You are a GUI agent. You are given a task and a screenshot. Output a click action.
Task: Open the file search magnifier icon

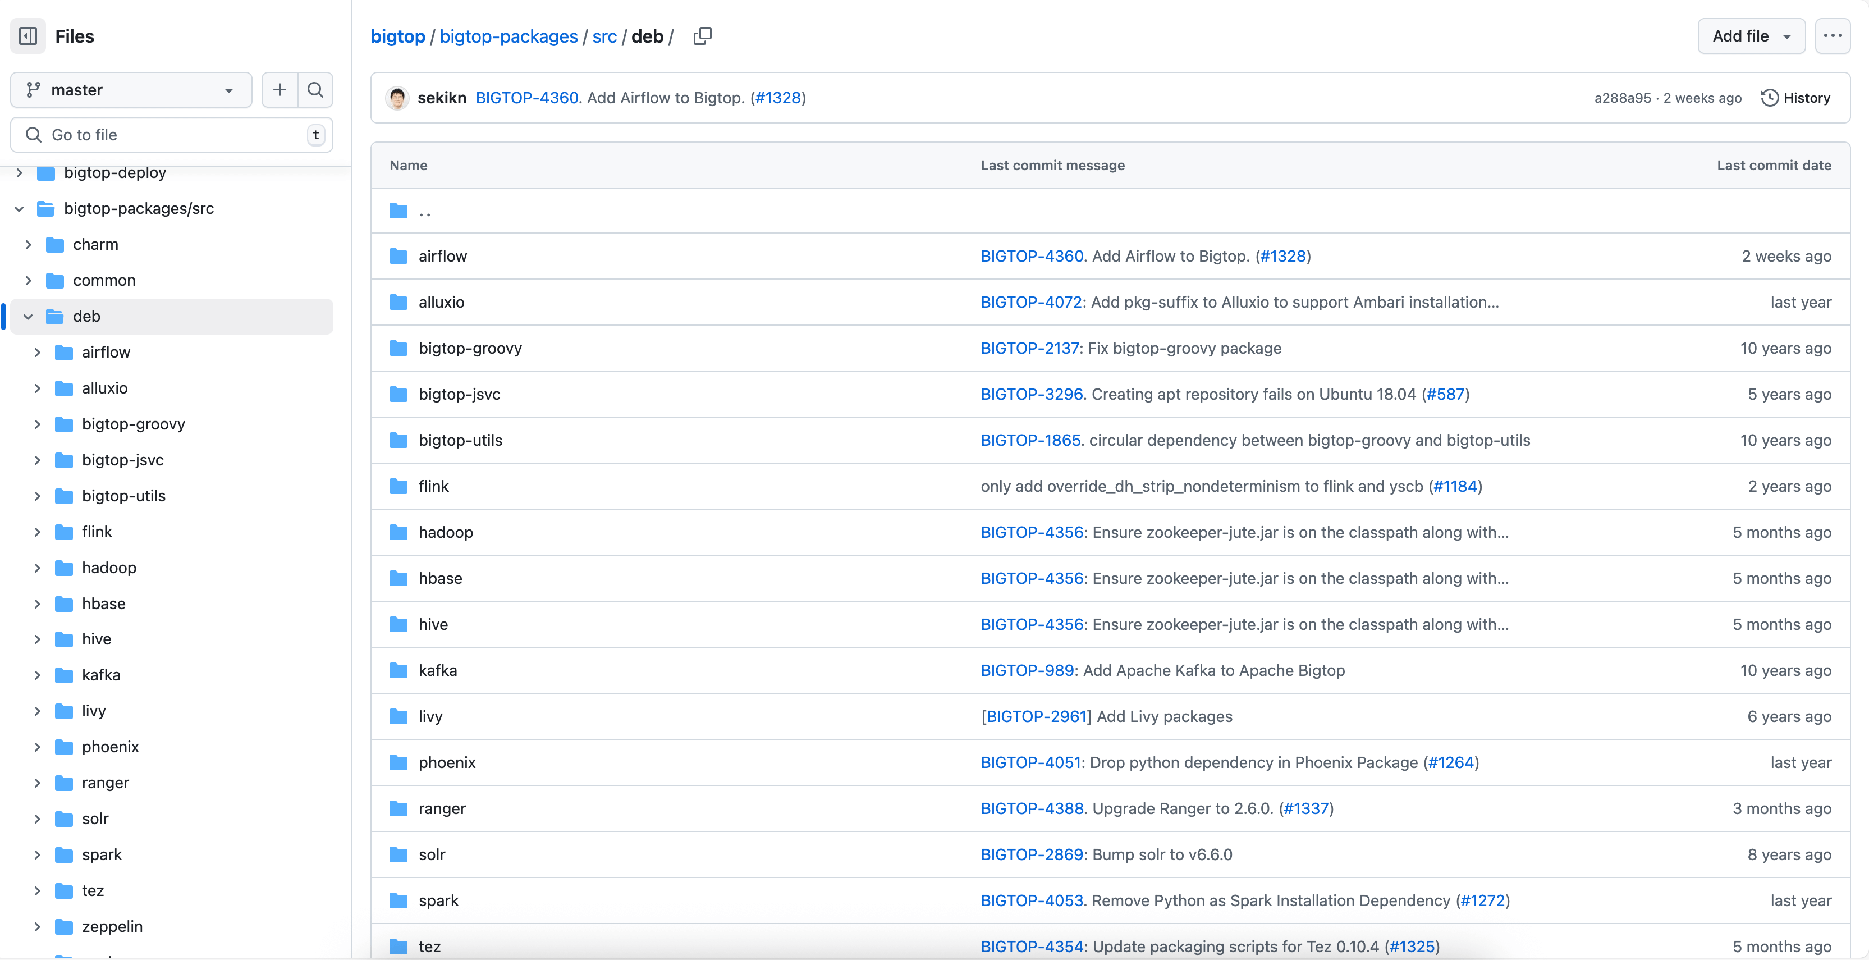pos(315,90)
